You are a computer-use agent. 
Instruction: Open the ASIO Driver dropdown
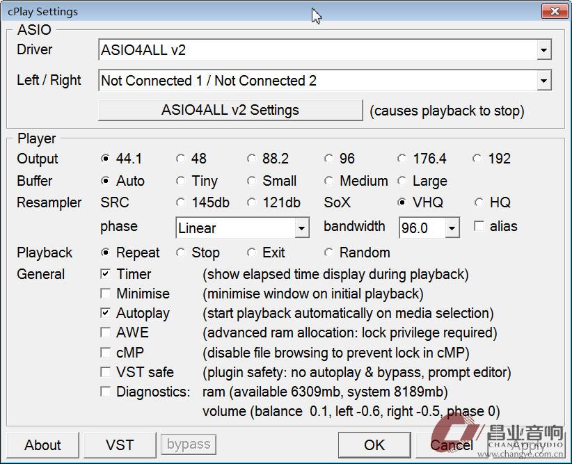[x=543, y=50]
